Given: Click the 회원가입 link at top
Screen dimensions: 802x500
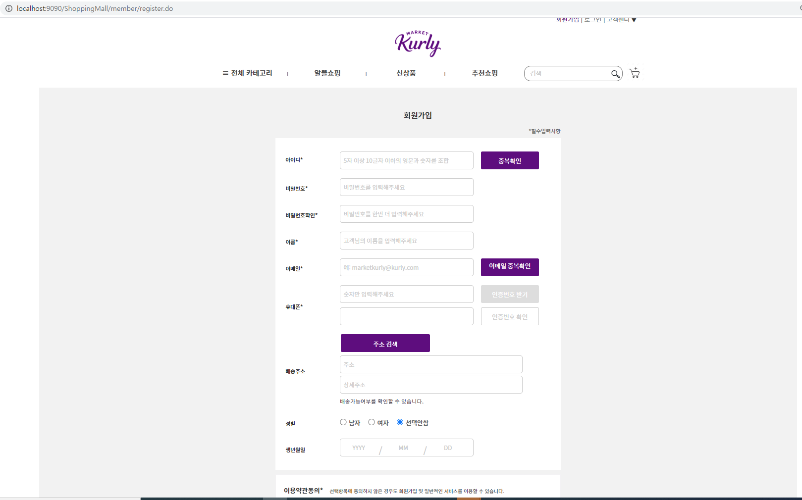Looking at the screenshot, I should [567, 19].
